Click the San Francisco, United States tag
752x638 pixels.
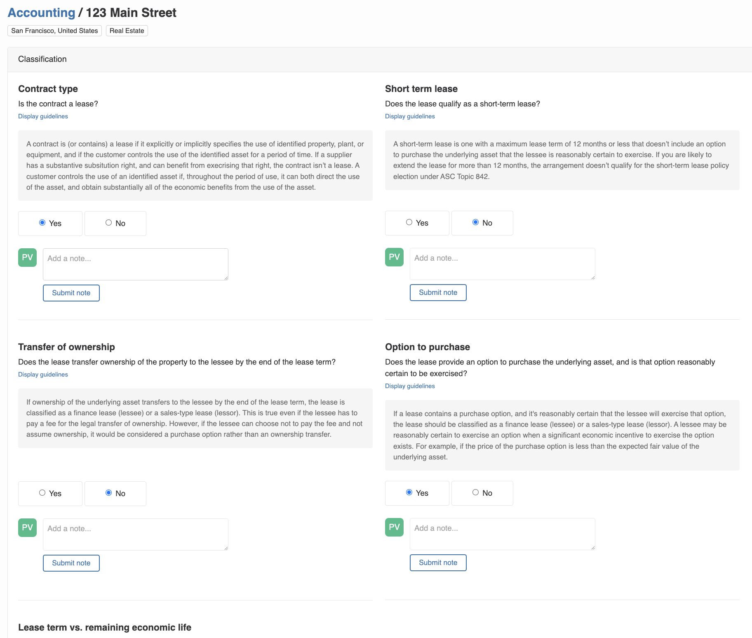point(54,30)
